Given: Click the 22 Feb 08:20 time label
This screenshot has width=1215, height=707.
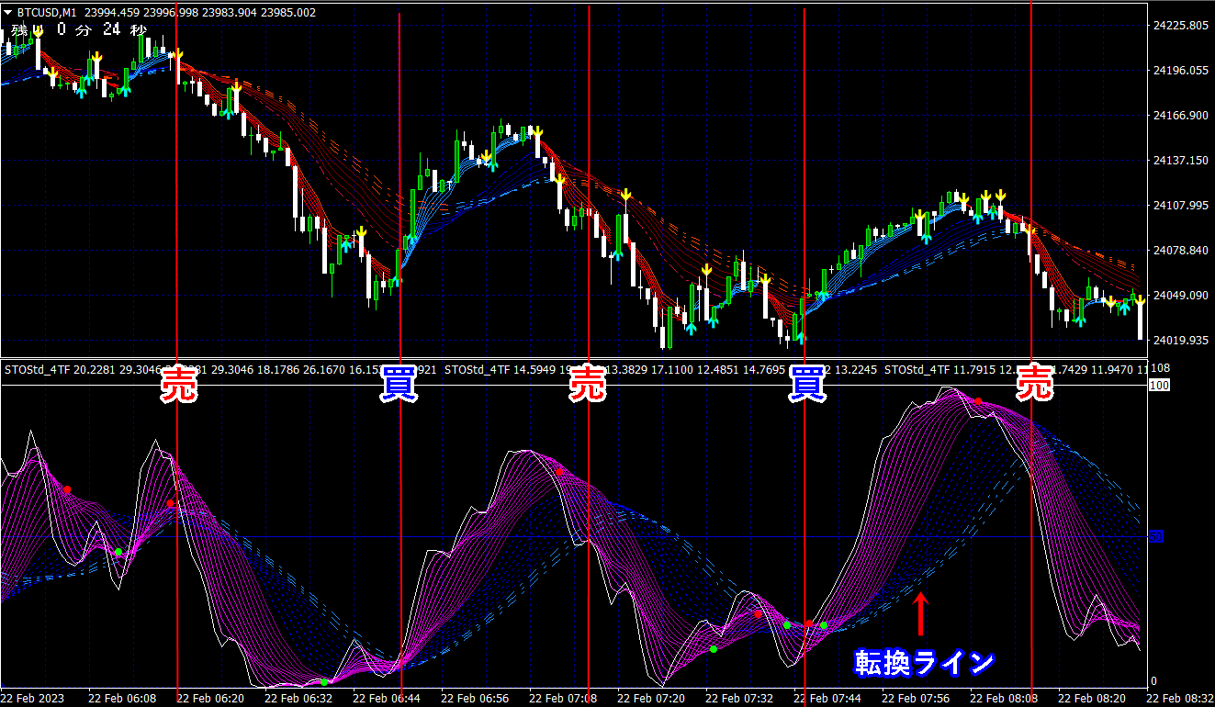Looking at the screenshot, I should (1092, 698).
